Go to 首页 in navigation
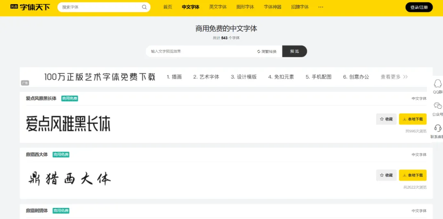 pyautogui.click(x=167, y=7)
